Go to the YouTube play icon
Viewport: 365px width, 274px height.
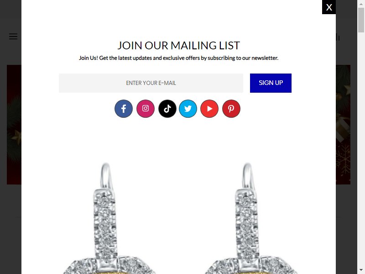209,109
